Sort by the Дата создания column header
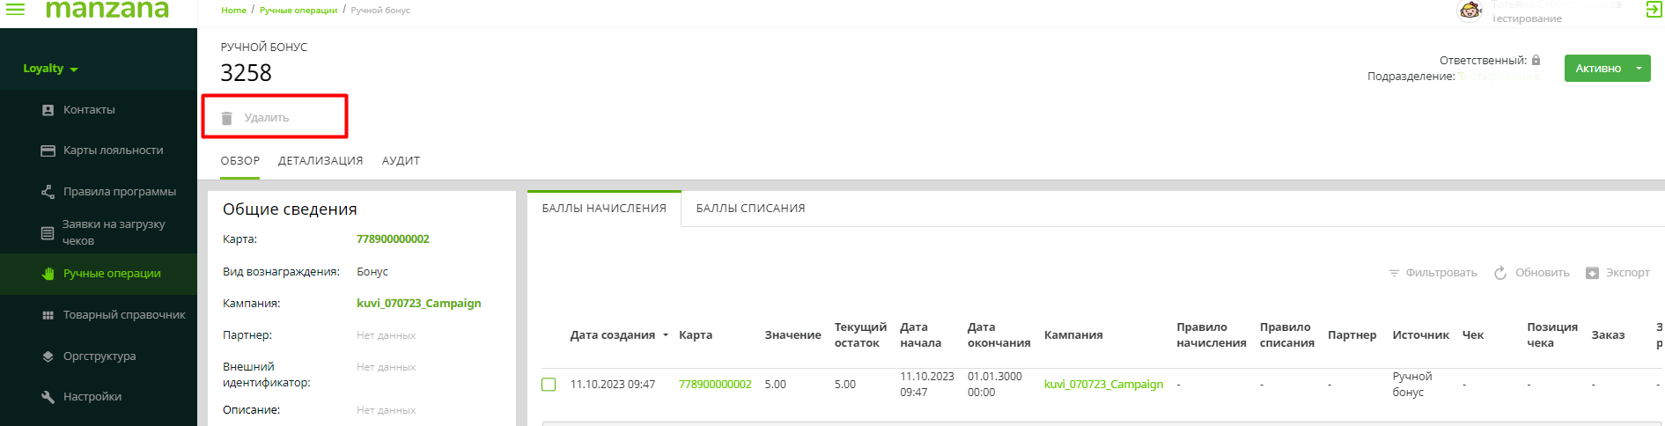 pos(613,335)
